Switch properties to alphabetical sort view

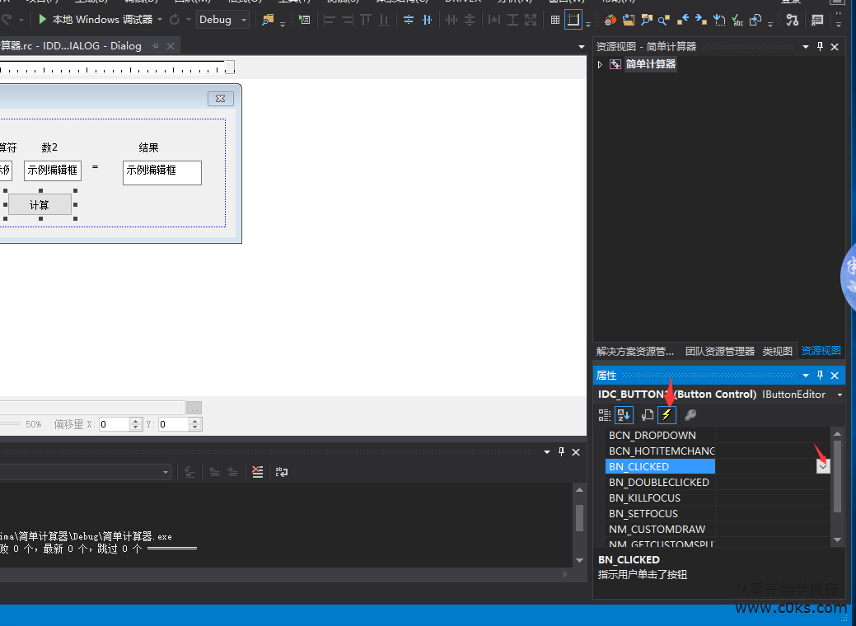point(624,415)
